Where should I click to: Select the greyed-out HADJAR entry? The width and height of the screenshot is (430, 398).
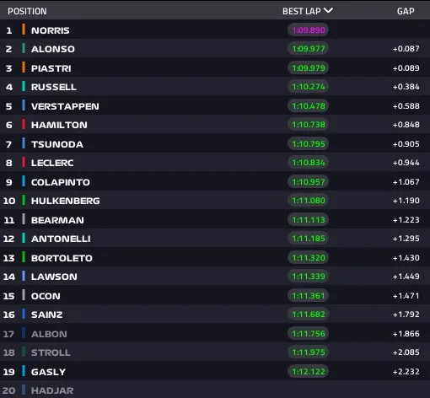(x=52, y=390)
